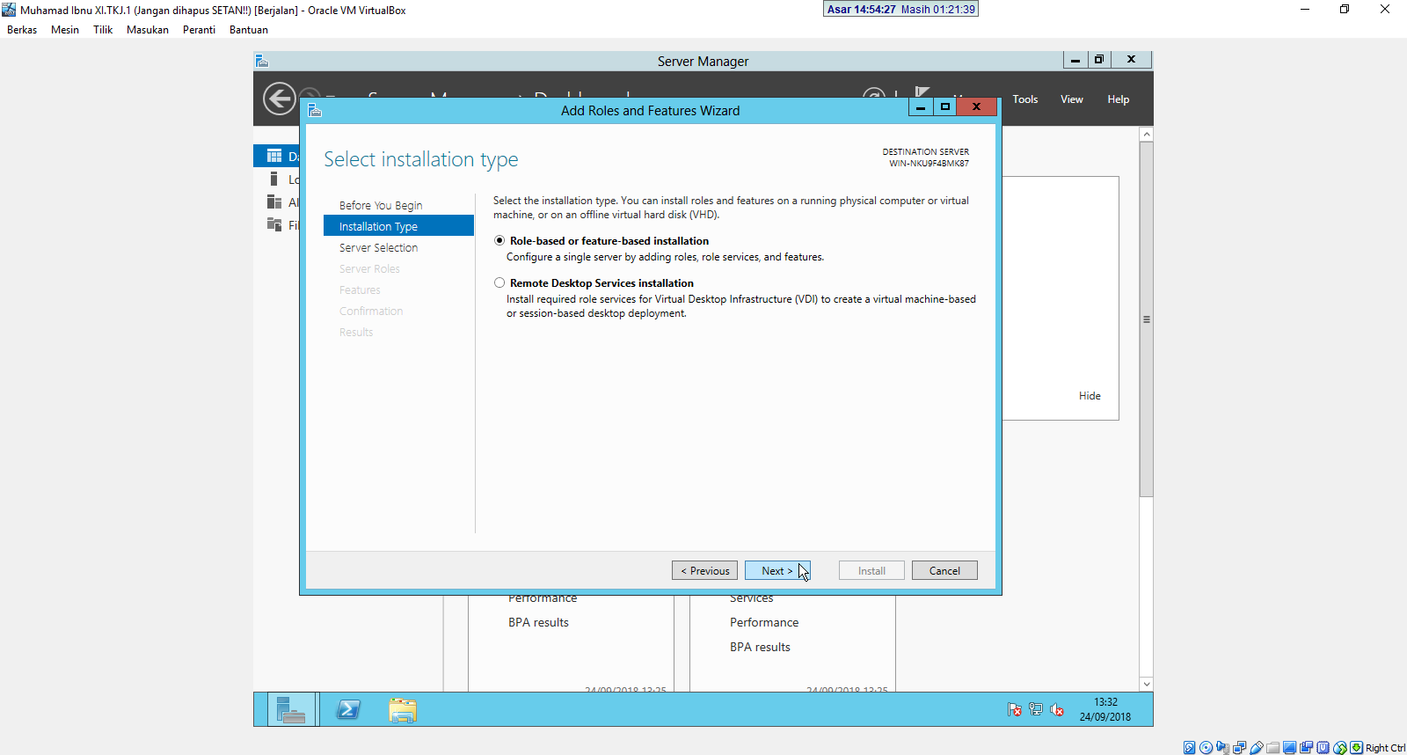Click left tile BPA results
1407x755 pixels.
(x=538, y=622)
